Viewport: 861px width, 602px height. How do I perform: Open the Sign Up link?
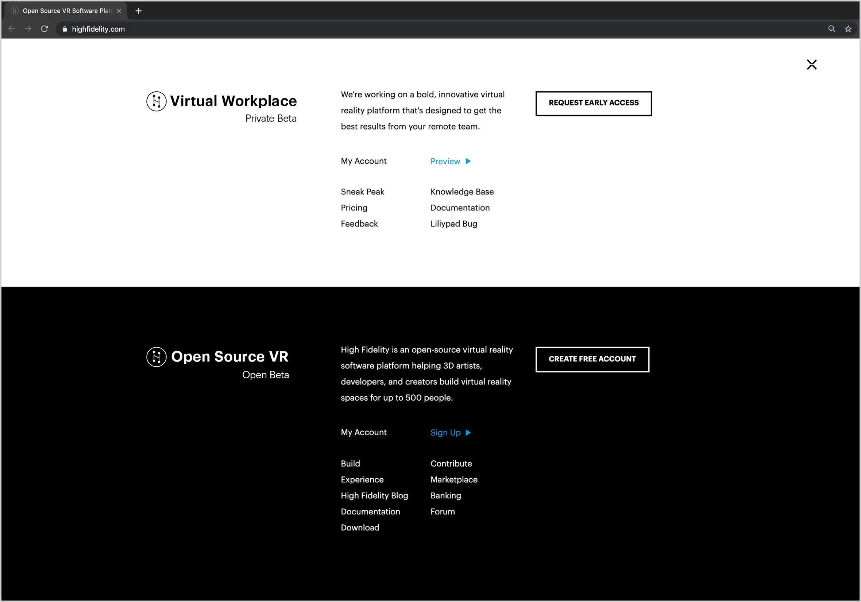coord(445,433)
